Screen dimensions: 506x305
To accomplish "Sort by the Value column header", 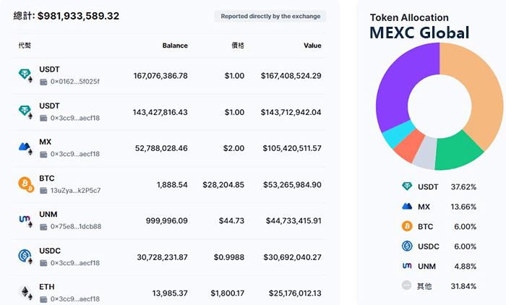I will pos(312,46).
